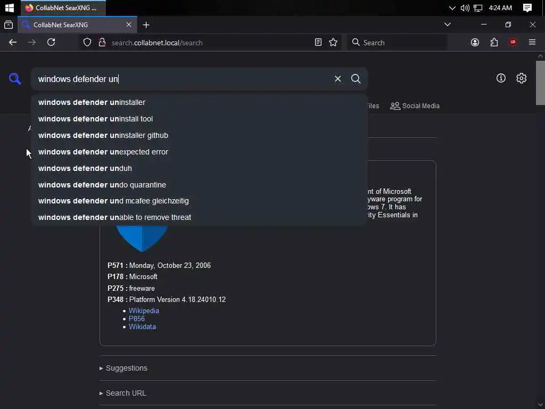Click 'Monday, October 23, 2006' date
The width and height of the screenshot is (545, 409).
point(170,265)
